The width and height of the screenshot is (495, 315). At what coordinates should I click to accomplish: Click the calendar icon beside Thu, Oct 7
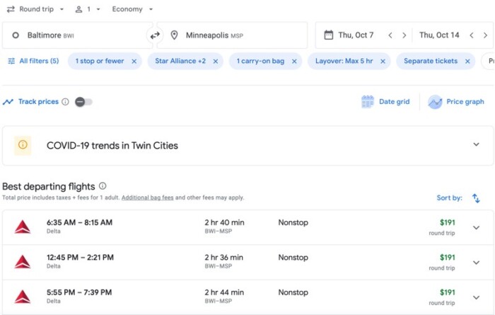(x=328, y=35)
